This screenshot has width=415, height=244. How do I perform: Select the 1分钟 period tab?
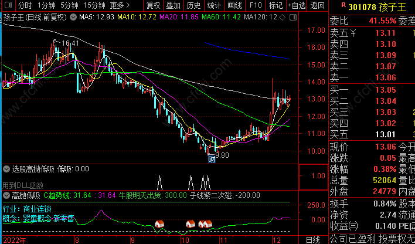[x=46, y=5]
